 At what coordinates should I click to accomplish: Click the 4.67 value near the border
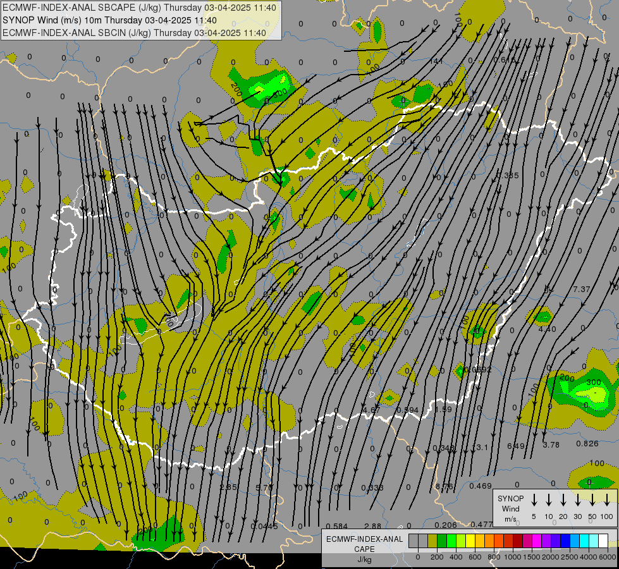pyautogui.click(x=372, y=410)
